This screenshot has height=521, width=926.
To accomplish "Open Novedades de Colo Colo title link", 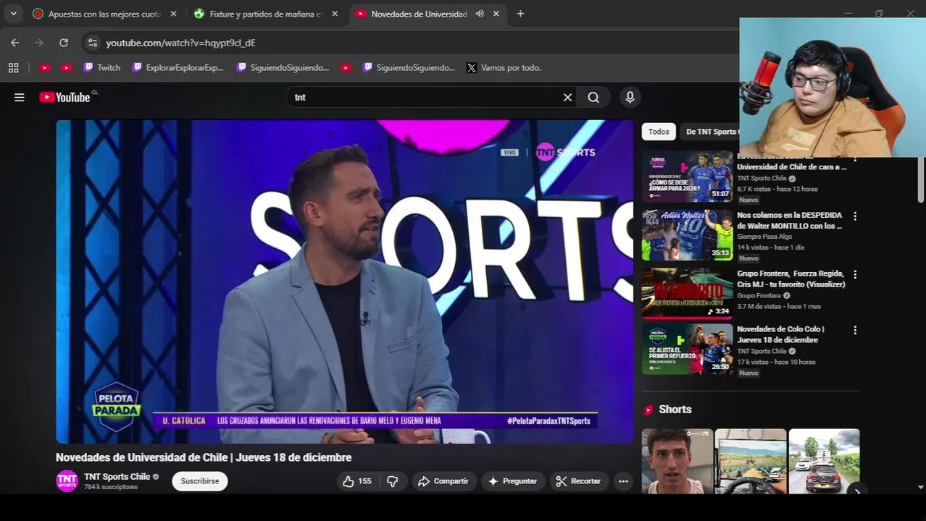I will pos(780,334).
